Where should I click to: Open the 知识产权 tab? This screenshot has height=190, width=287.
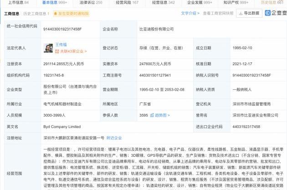point(236,2)
